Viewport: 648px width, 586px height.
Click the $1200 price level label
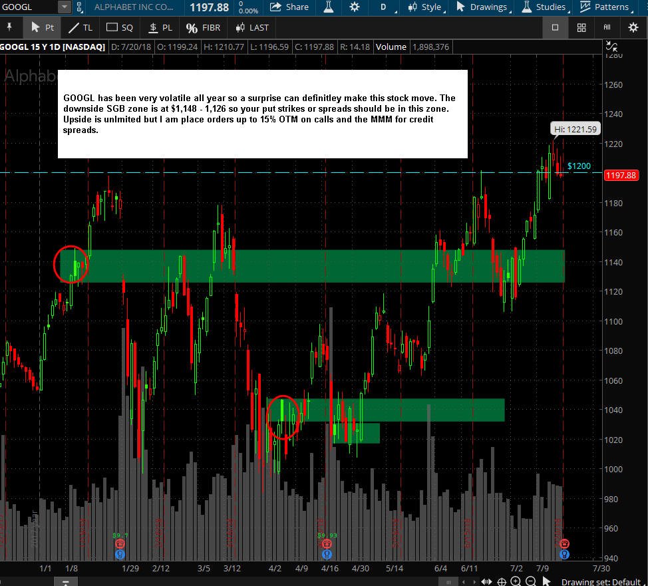pos(579,166)
